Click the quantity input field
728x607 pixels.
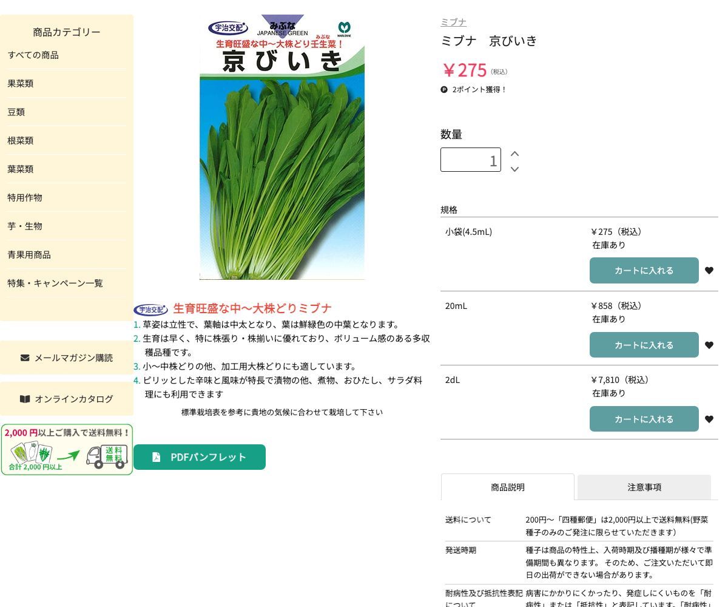click(x=470, y=160)
